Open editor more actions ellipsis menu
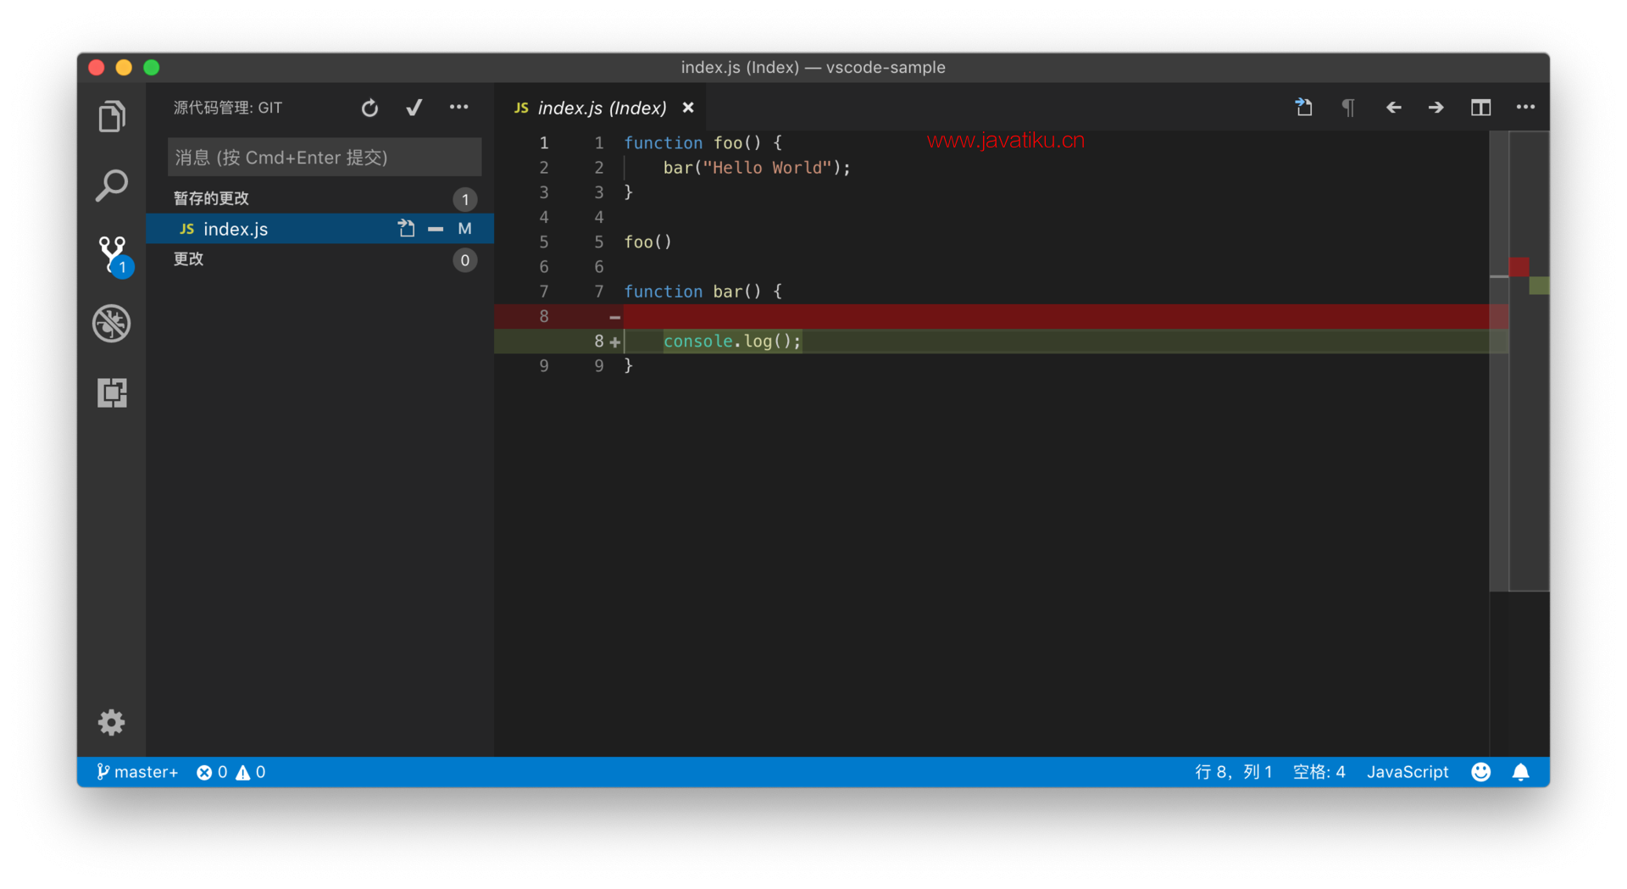This screenshot has height=889, width=1627. coord(1525,108)
